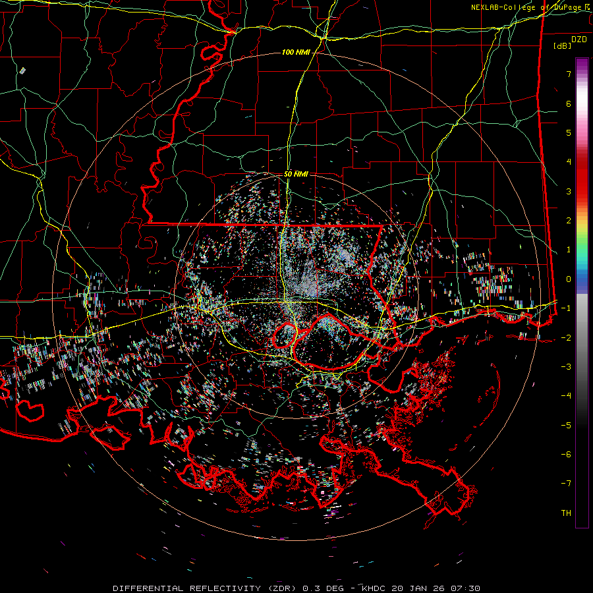Select the 100 NMI range ring label
This screenshot has width=593, height=593.
(x=296, y=52)
